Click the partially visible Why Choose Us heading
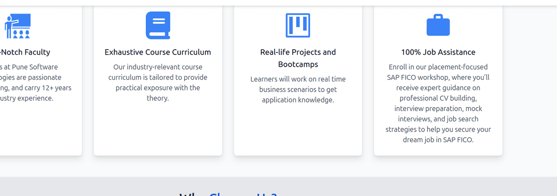The width and height of the screenshot is (557, 196). pyautogui.click(x=228, y=194)
